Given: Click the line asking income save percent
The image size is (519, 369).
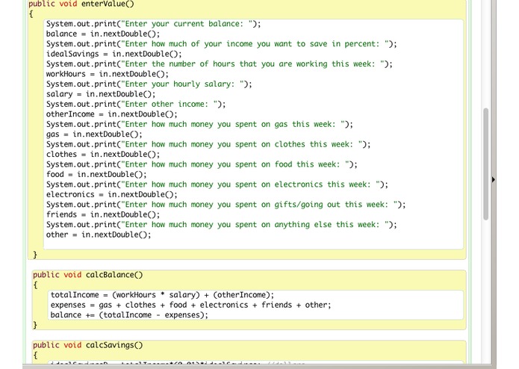Looking at the screenshot, I should 222,43.
